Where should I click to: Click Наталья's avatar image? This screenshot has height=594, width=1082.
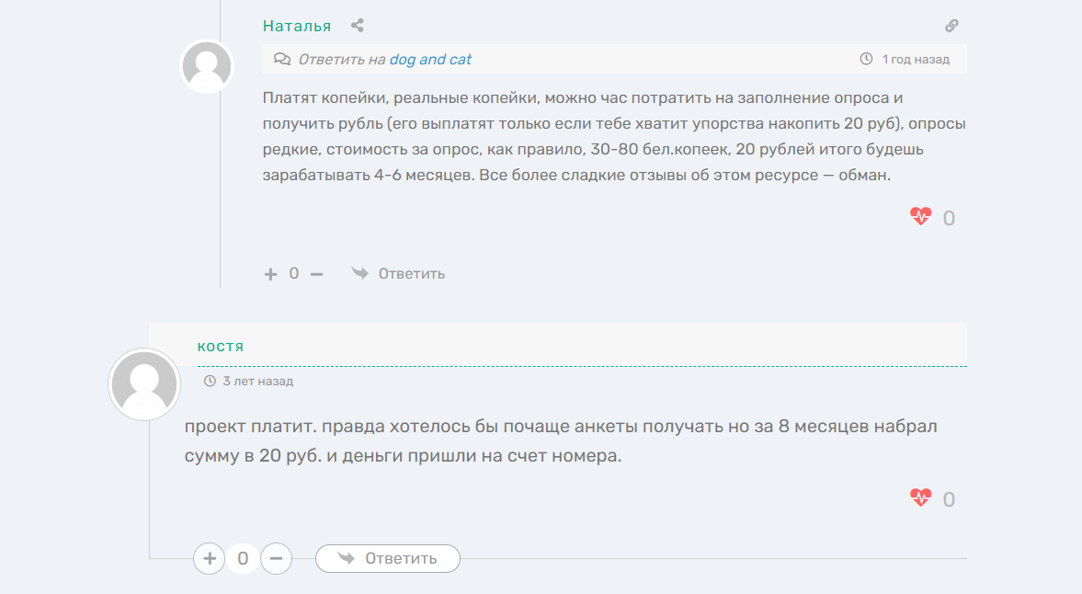pyautogui.click(x=208, y=66)
